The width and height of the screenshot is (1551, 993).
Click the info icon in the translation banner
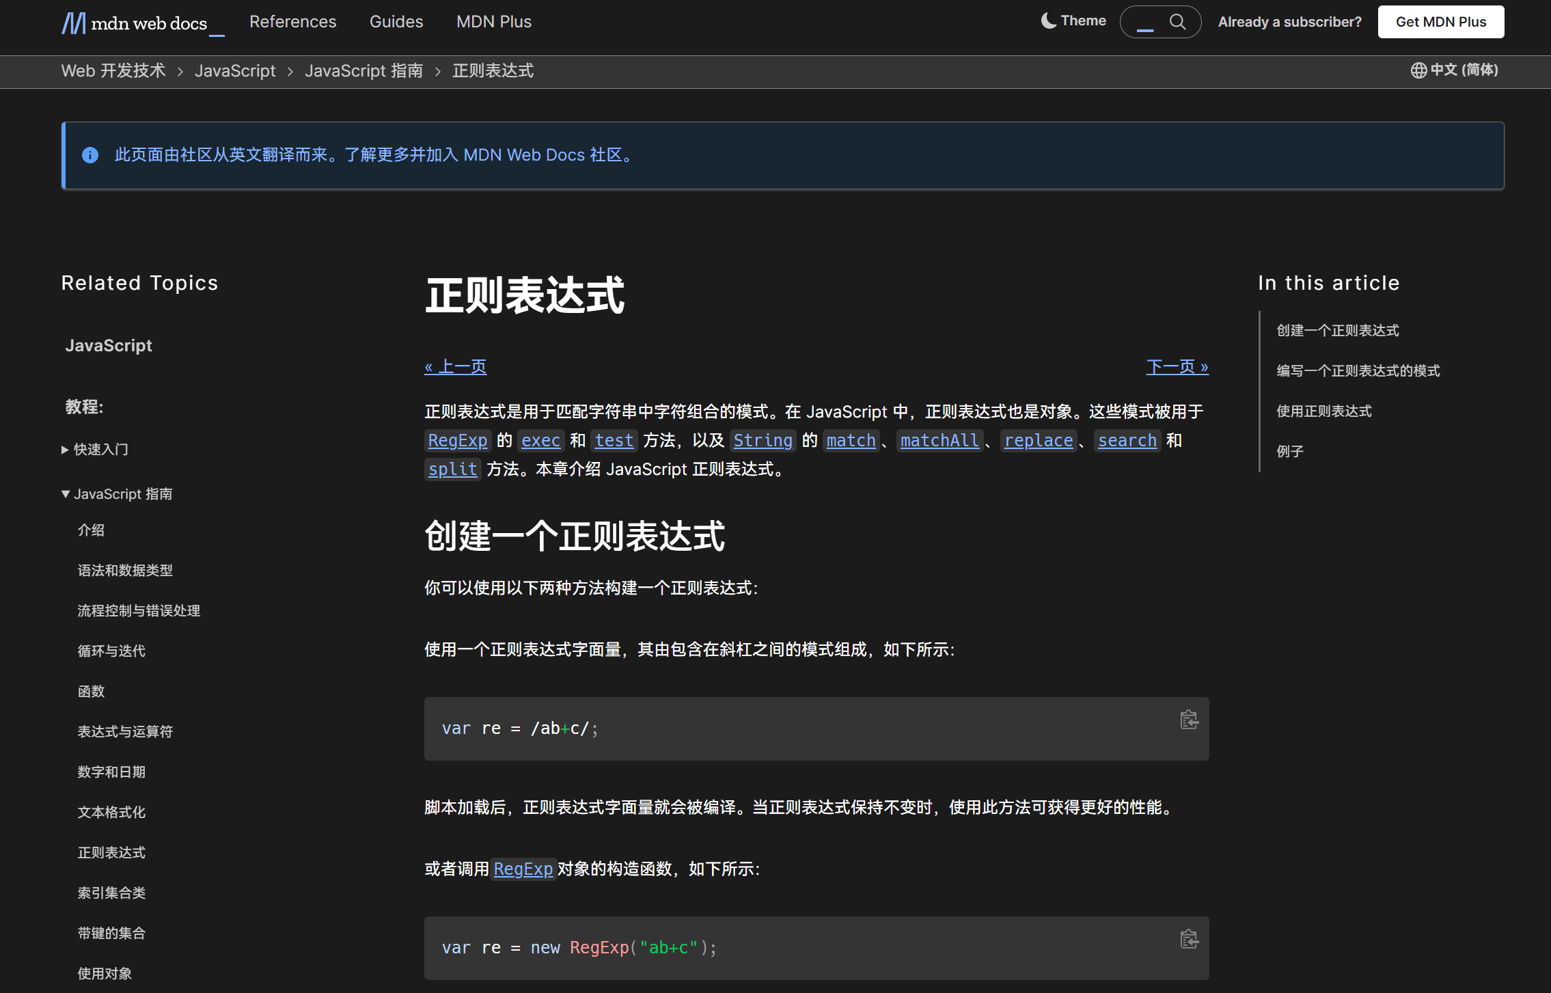tap(90, 155)
